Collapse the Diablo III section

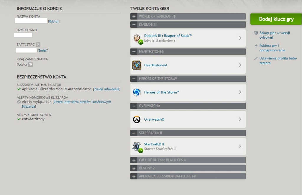click(x=134, y=24)
